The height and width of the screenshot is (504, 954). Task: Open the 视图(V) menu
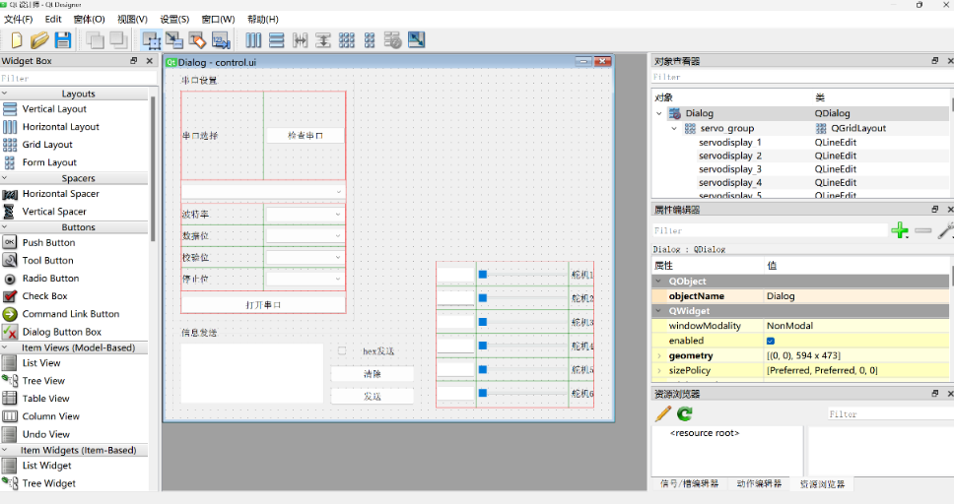point(132,20)
